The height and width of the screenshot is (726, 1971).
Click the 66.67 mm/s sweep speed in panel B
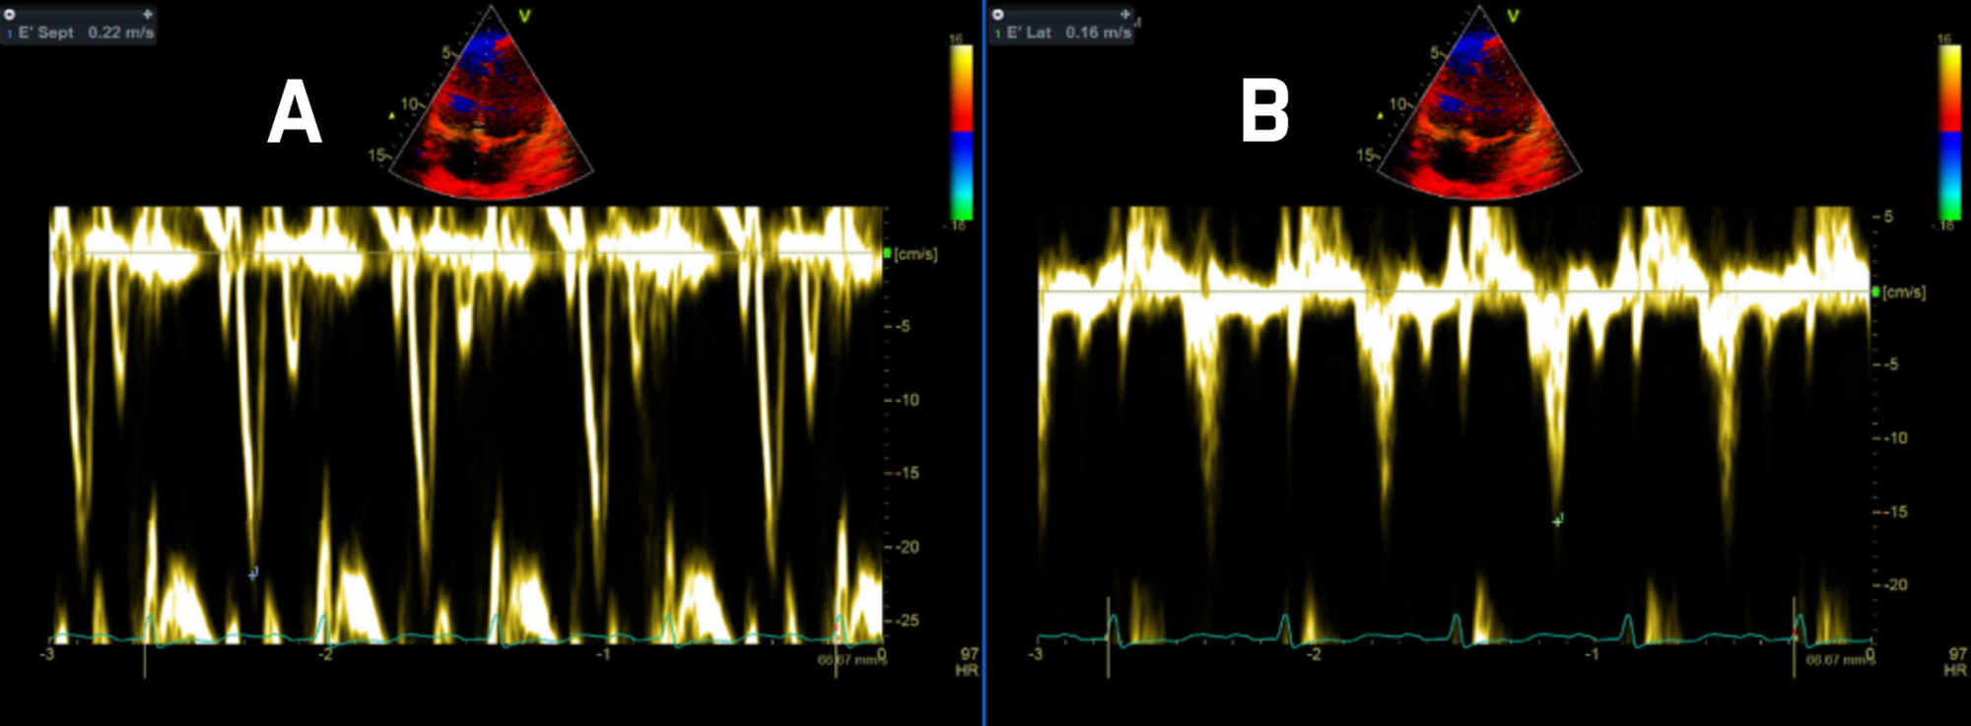pos(1839,660)
